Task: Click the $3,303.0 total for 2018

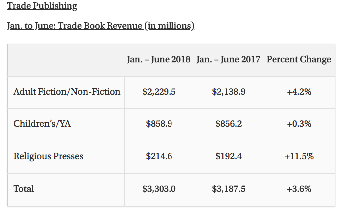Action: tap(159, 189)
